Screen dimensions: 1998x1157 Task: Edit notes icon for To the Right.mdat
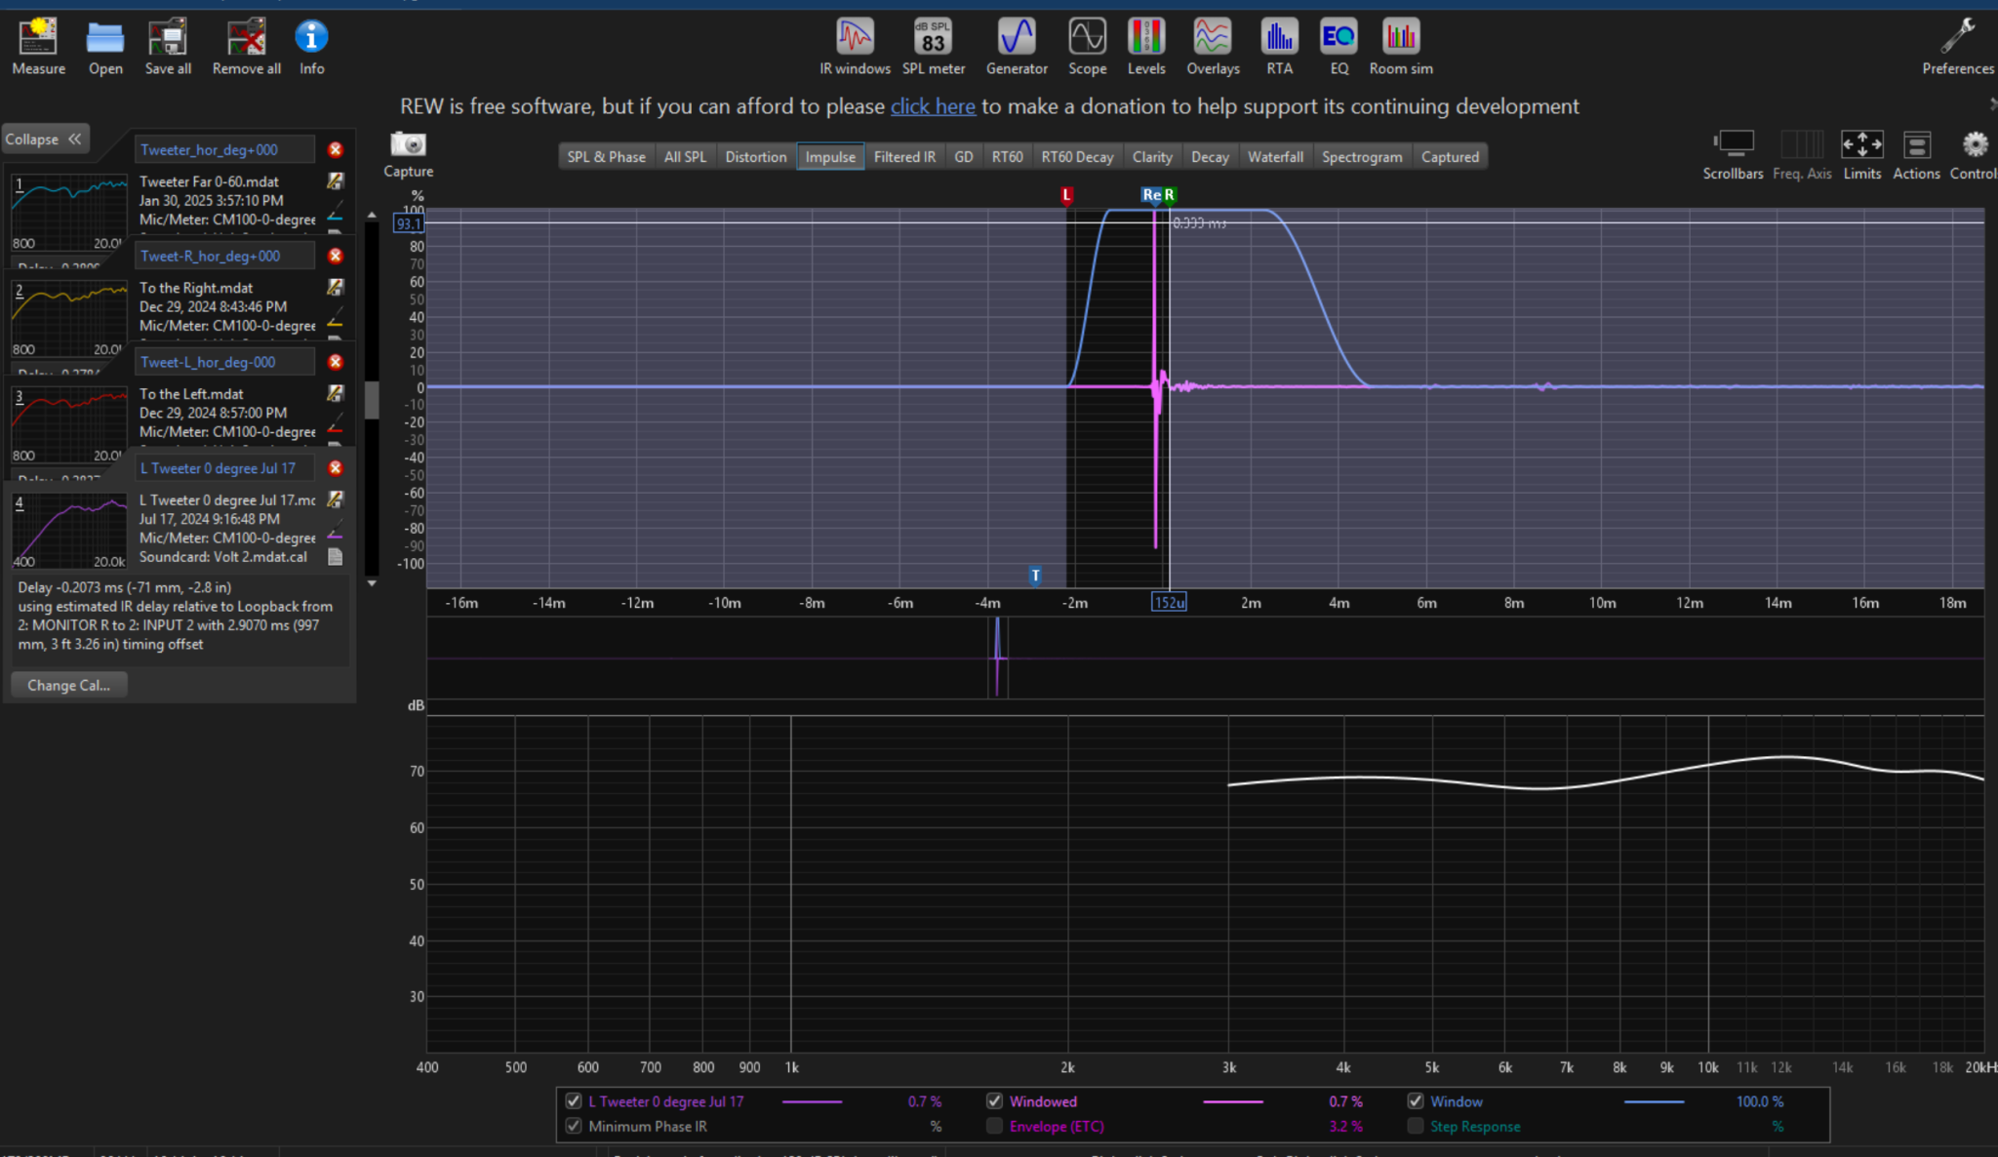(x=335, y=287)
